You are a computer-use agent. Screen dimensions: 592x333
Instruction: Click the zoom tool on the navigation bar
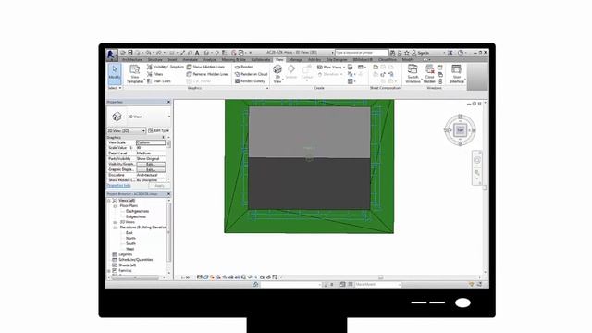(x=477, y=173)
